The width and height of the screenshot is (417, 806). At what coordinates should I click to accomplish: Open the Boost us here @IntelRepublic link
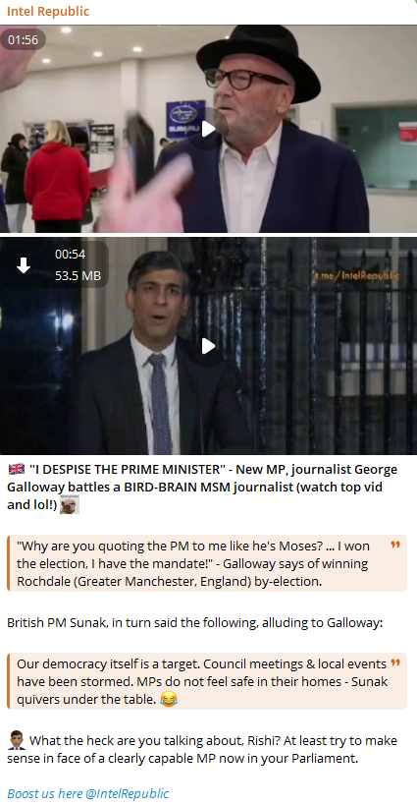87,793
